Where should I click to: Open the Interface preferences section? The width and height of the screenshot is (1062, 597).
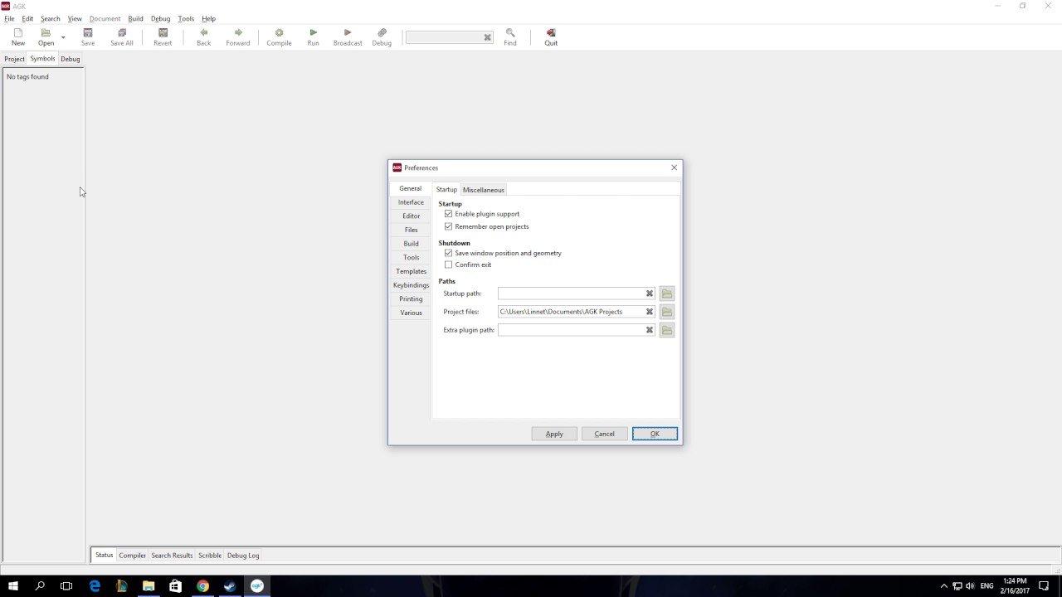tap(411, 202)
